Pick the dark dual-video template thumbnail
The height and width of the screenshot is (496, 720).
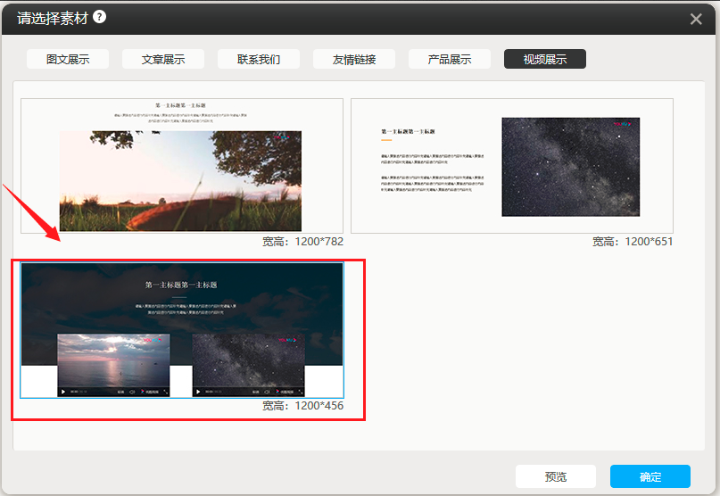(181, 329)
